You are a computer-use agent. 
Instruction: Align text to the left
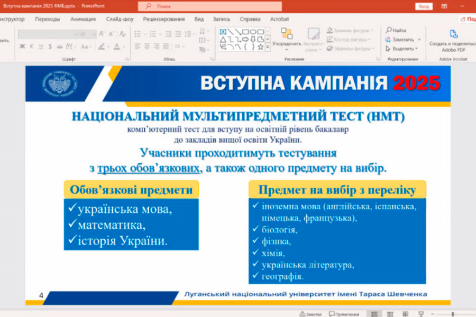138,46
